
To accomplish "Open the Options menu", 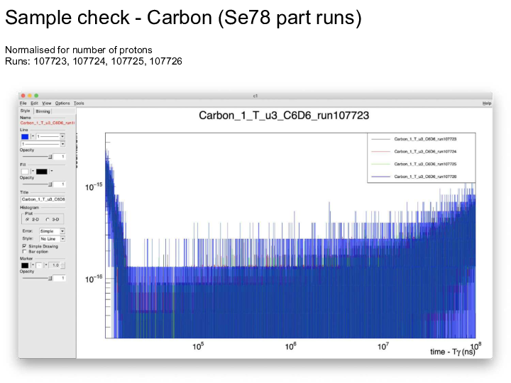I will (x=62, y=104).
